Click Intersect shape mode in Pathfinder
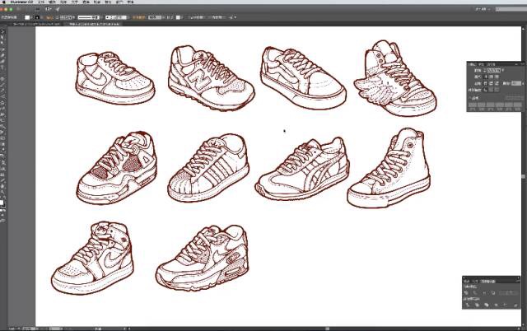 [x=484, y=293]
